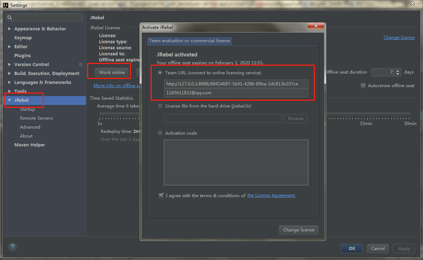Open the License Agreement link
Screen dimensions: 423x260
point(271,195)
